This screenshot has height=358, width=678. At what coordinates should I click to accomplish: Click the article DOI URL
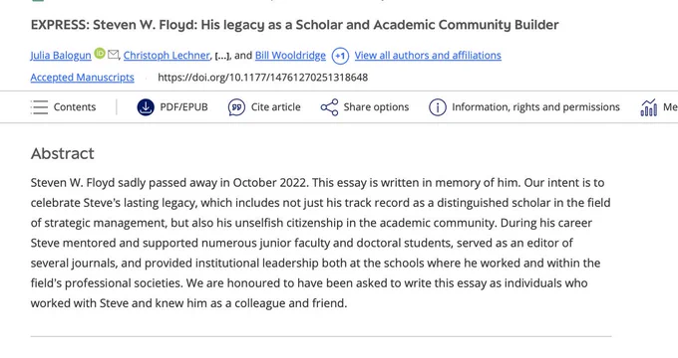(x=263, y=78)
